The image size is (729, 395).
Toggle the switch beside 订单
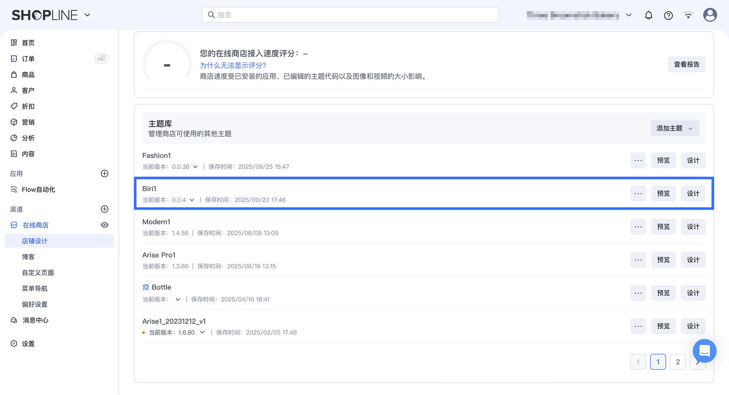pyautogui.click(x=102, y=59)
